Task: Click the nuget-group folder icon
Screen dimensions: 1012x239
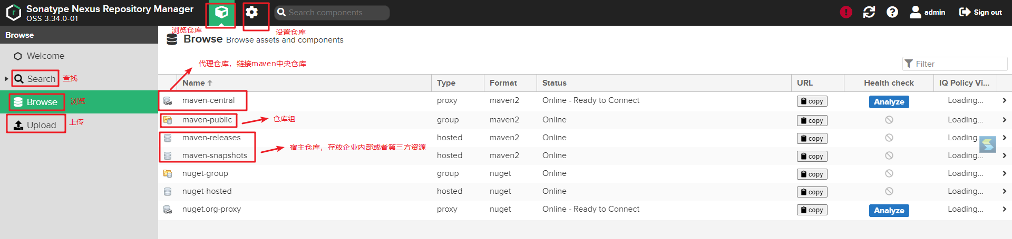Action: [x=168, y=173]
